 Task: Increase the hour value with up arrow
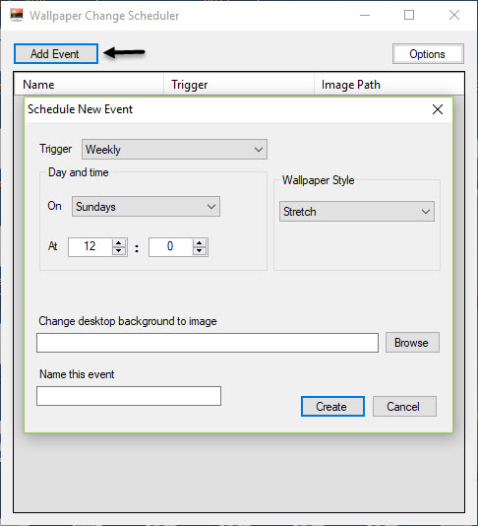click(x=119, y=243)
